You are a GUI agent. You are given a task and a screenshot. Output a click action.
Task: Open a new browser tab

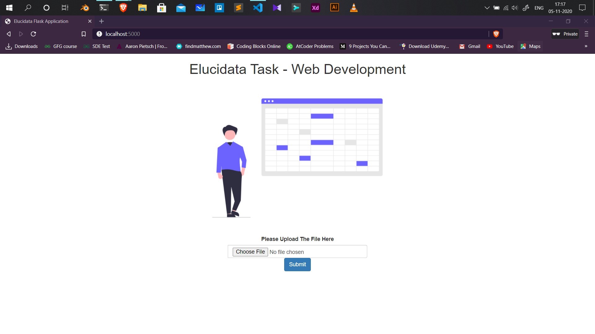(101, 21)
